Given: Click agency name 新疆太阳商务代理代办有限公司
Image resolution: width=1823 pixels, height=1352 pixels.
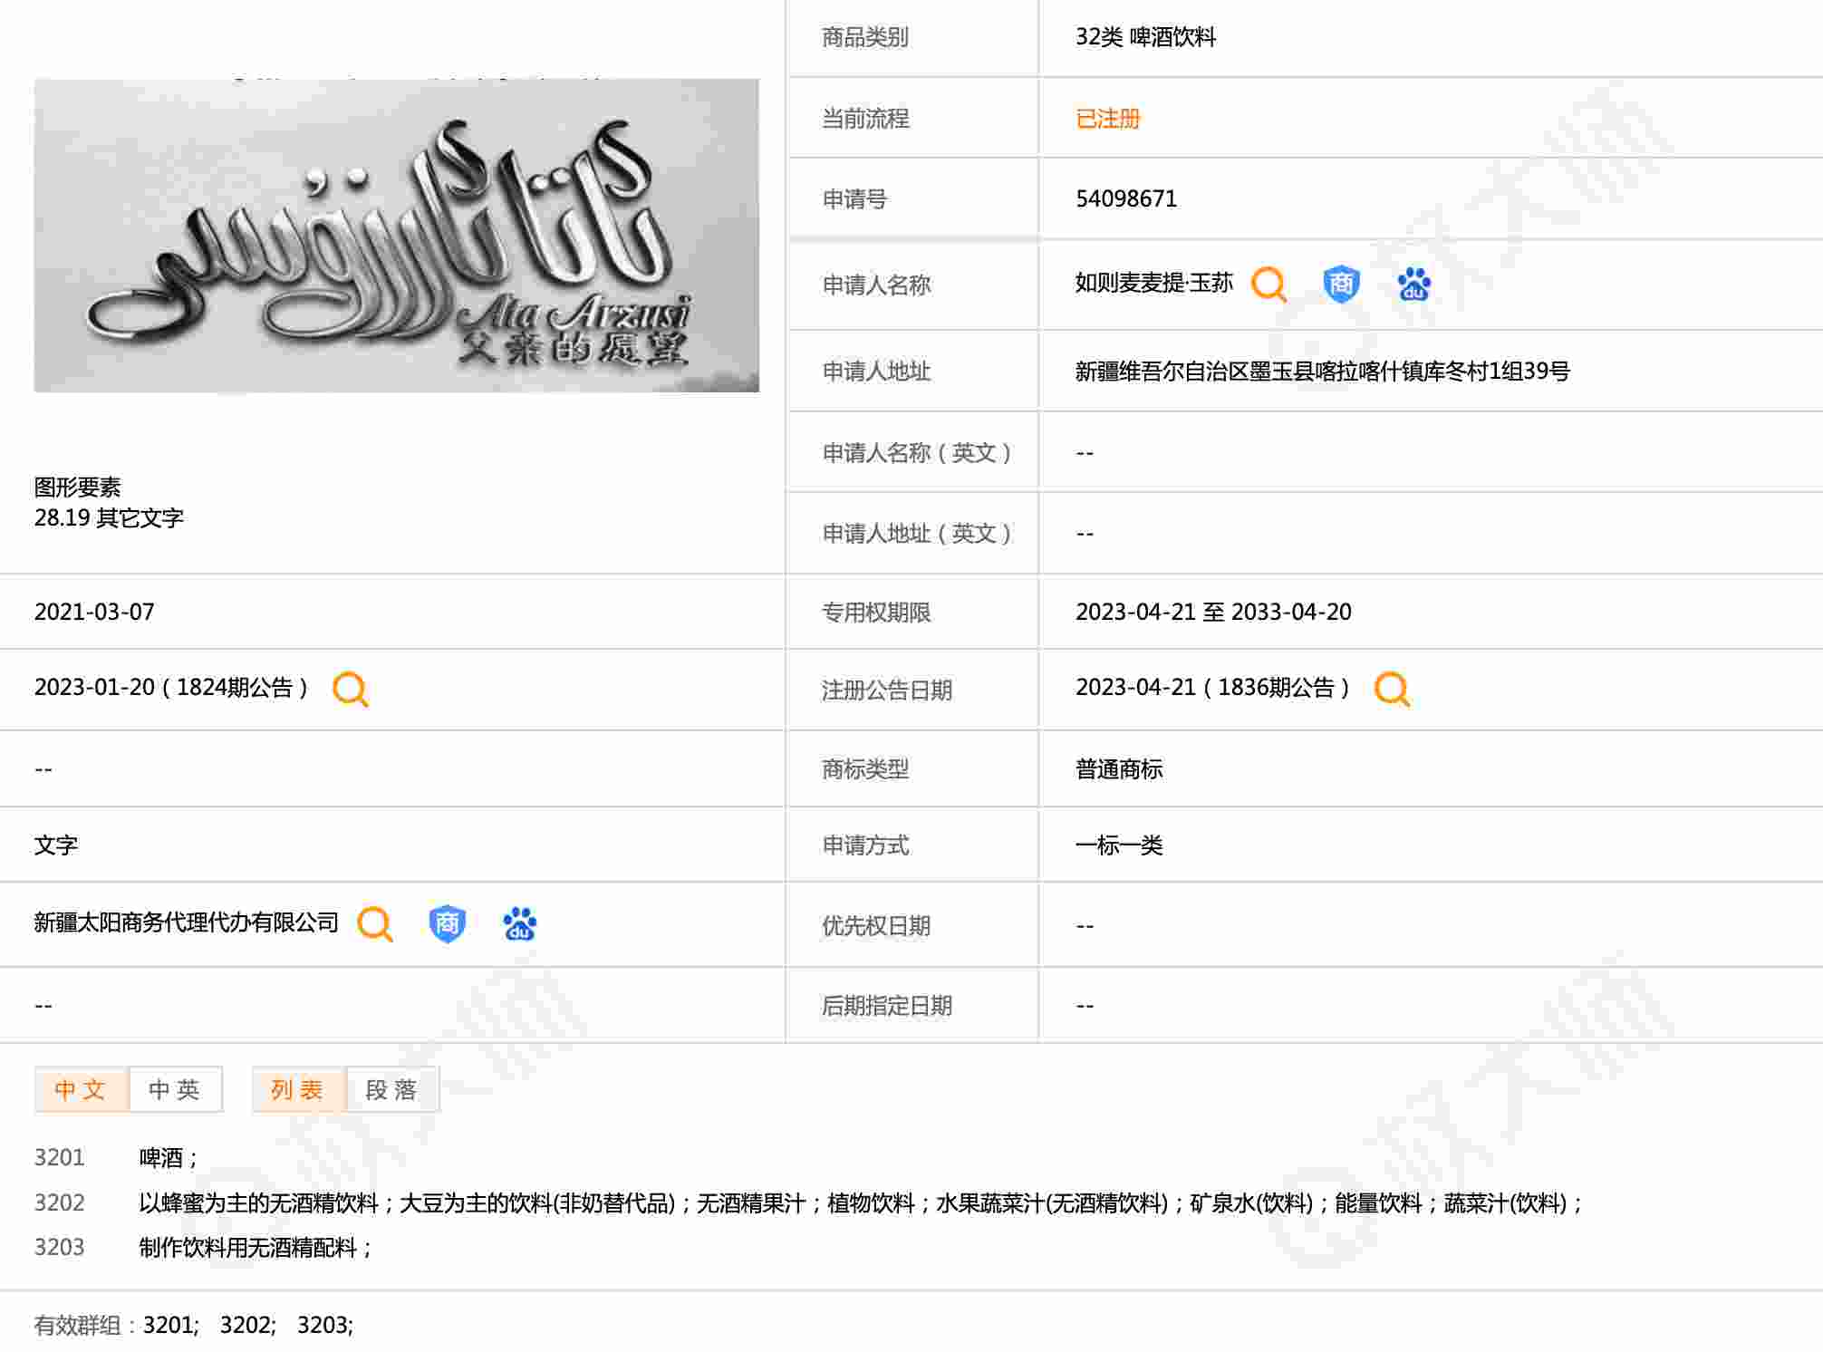Looking at the screenshot, I should pos(186,922).
